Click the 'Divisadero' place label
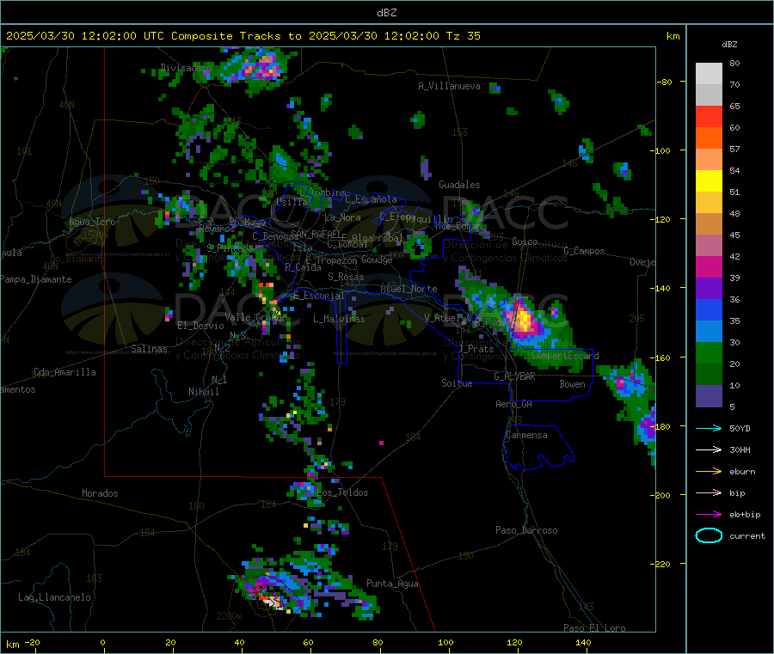This screenshot has width=774, height=654. click(186, 68)
